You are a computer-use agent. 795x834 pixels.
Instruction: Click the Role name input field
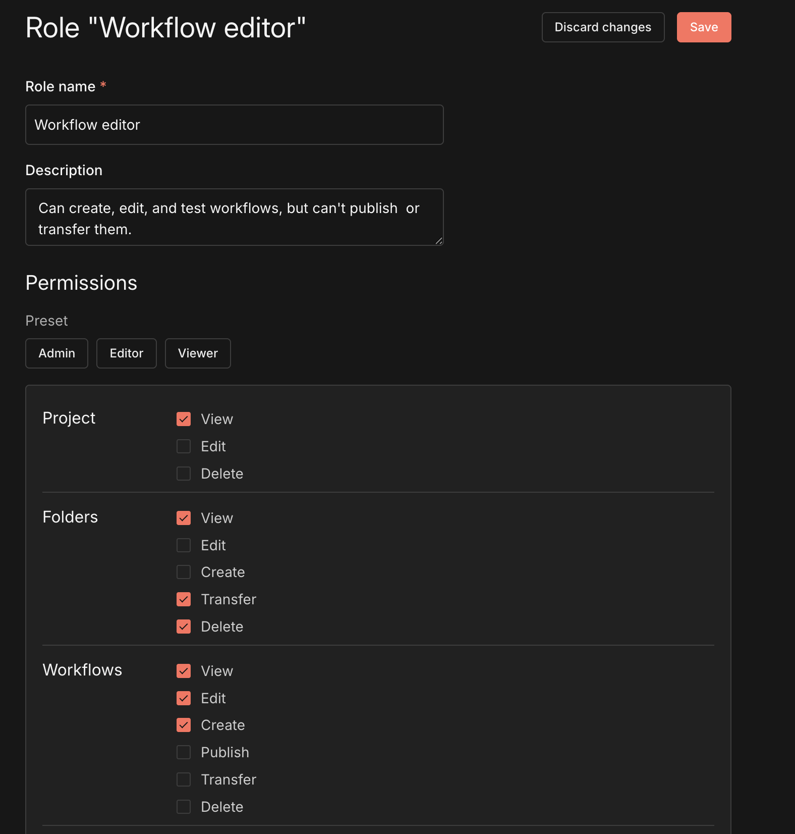click(234, 125)
